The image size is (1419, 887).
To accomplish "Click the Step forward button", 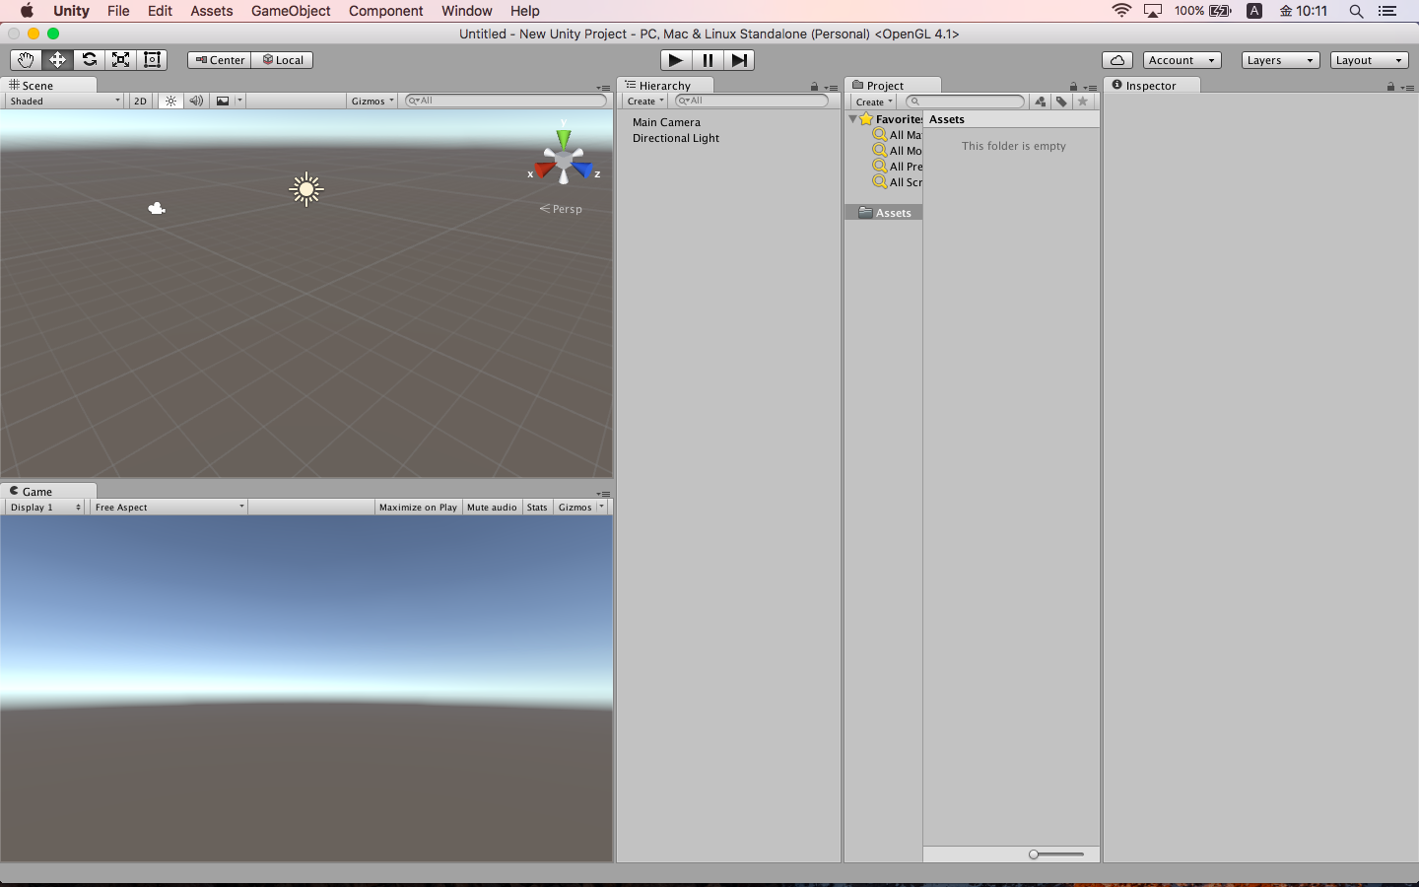I will 739,60.
